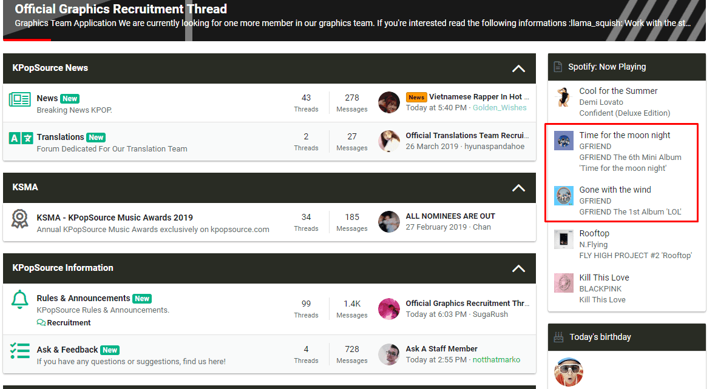Click Today's birthday widget title

click(x=600, y=337)
